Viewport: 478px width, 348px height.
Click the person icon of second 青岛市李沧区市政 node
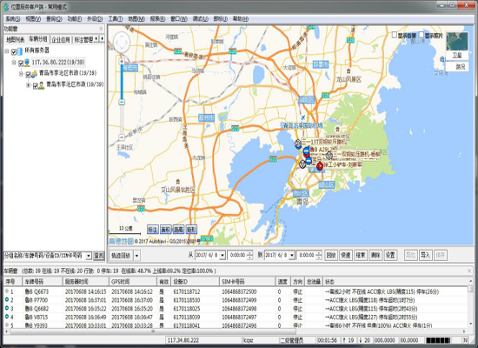coord(41,85)
